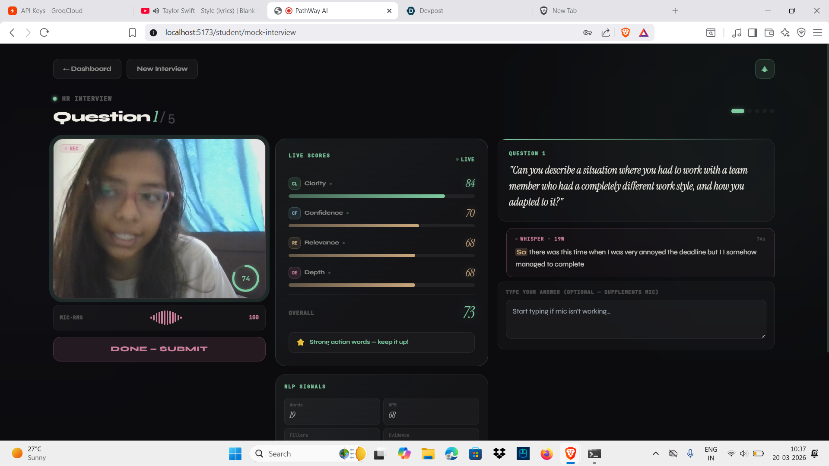
Task: Open a new browser tab with plus
Action: pos(675,11)
